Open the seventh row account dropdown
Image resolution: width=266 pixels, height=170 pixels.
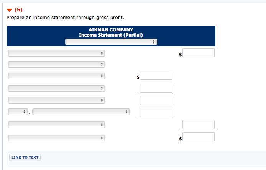click(x=56, y=125)
